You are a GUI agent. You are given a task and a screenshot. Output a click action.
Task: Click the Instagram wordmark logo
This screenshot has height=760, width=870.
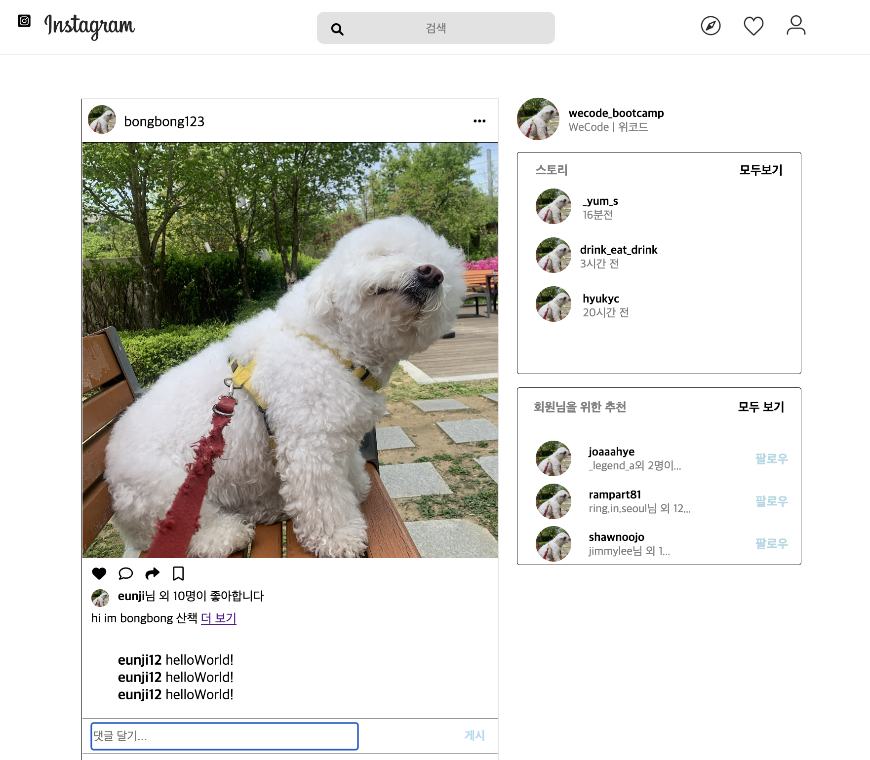click(x=89, y=26)
